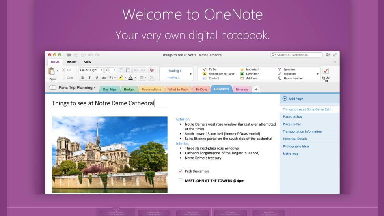Open the Places to Eat page
Viewport: 384px width, 216px height.
(292, 124)
